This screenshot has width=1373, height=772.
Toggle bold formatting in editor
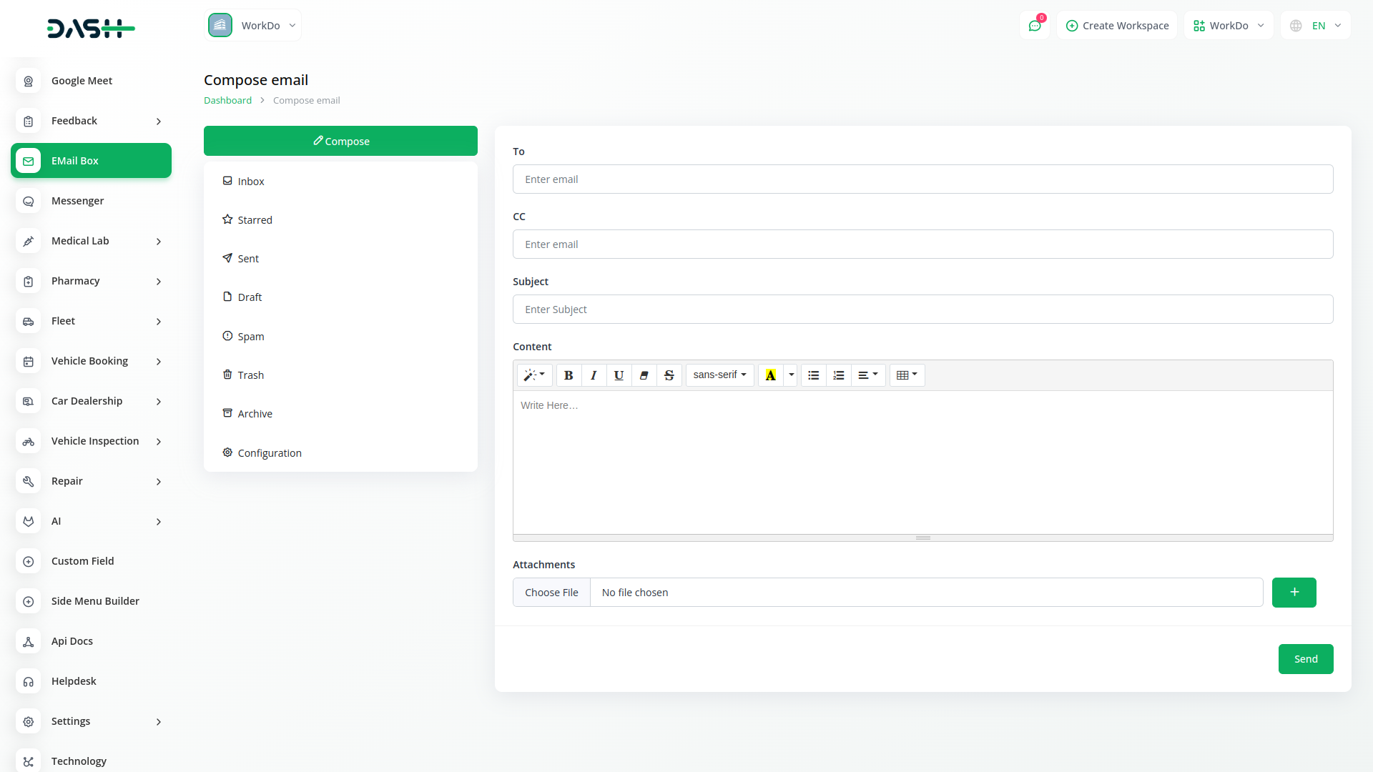pos(569,375)
